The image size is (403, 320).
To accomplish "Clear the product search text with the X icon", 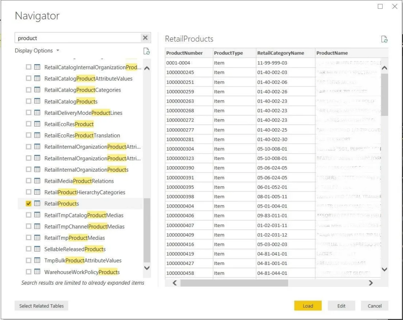I will click(145, 38).
